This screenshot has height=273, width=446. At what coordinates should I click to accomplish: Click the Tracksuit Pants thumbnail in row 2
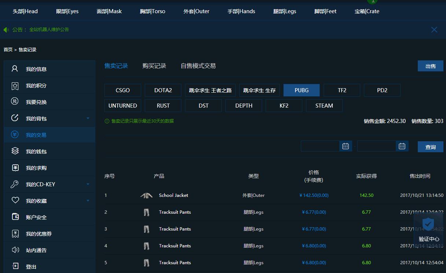tap(147, 212)
